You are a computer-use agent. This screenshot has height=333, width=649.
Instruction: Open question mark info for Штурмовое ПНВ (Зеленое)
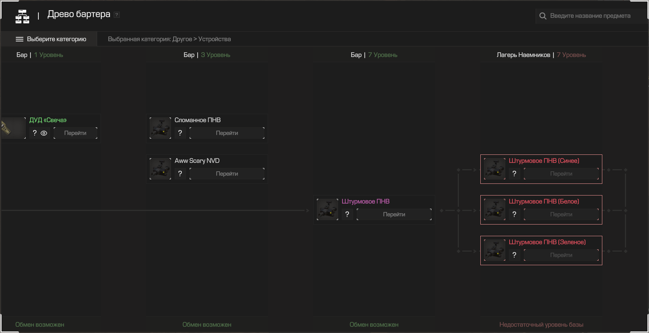(514, 255)
